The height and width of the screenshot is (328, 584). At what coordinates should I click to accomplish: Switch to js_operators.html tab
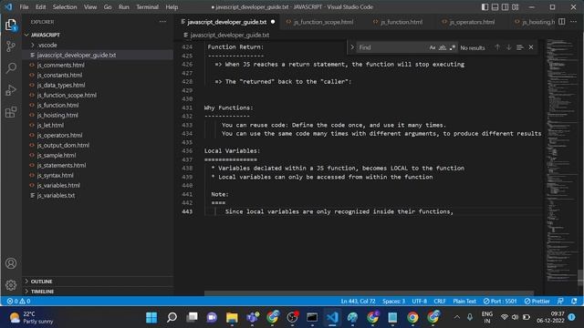472,22
